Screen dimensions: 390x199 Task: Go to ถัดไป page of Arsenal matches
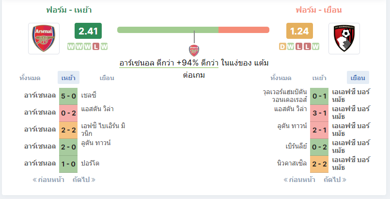pos(84,180)
